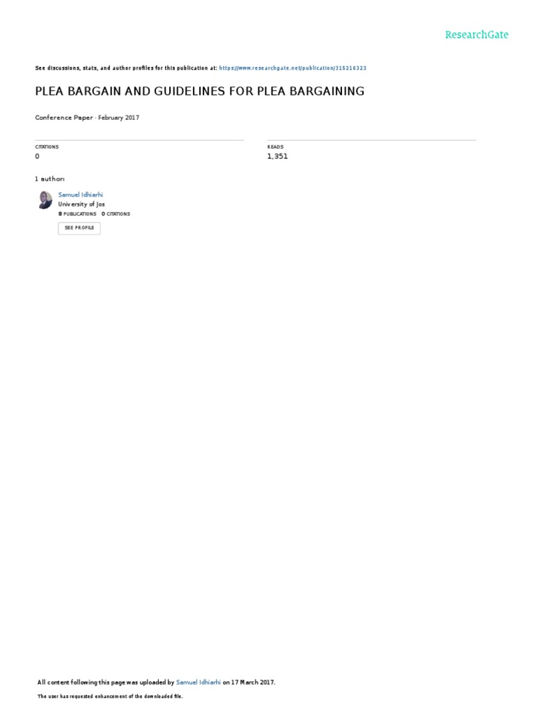Open the Samuel Idhiarhi author name link
This screenshot has width=535, height=714.
pos(81,195)
